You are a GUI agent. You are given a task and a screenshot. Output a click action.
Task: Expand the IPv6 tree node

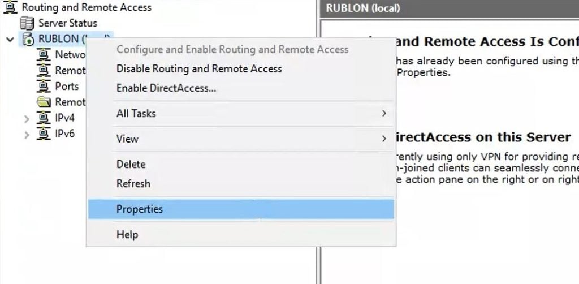[x=27, y=135]
